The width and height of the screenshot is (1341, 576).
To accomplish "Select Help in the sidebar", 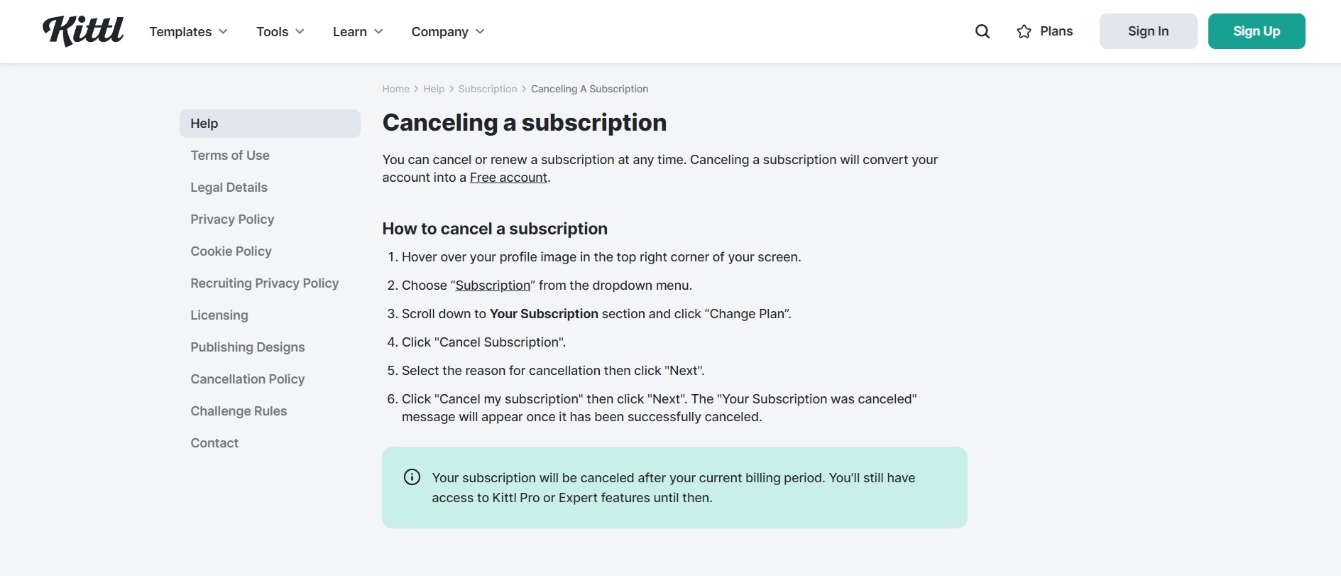I will (204, 123).
